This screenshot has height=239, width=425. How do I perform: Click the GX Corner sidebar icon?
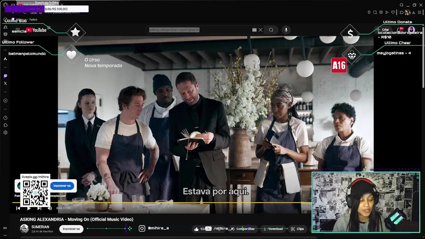(x=5, y=228)
